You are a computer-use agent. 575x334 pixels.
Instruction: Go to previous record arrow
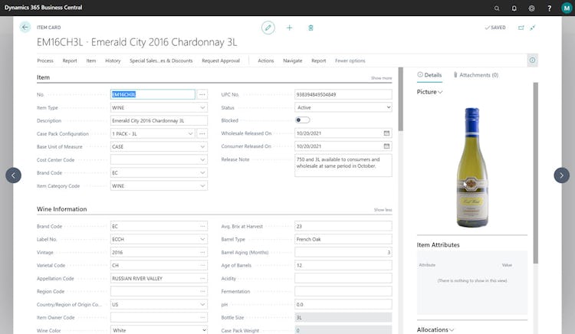13,175
